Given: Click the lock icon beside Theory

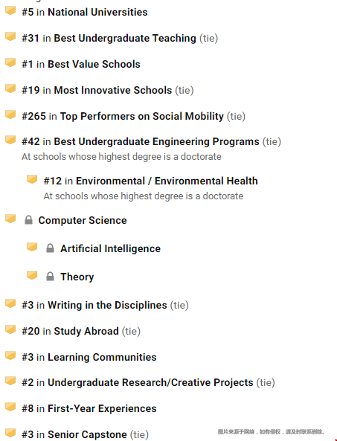Looking at the screenshot, I should tap(50, 276).
